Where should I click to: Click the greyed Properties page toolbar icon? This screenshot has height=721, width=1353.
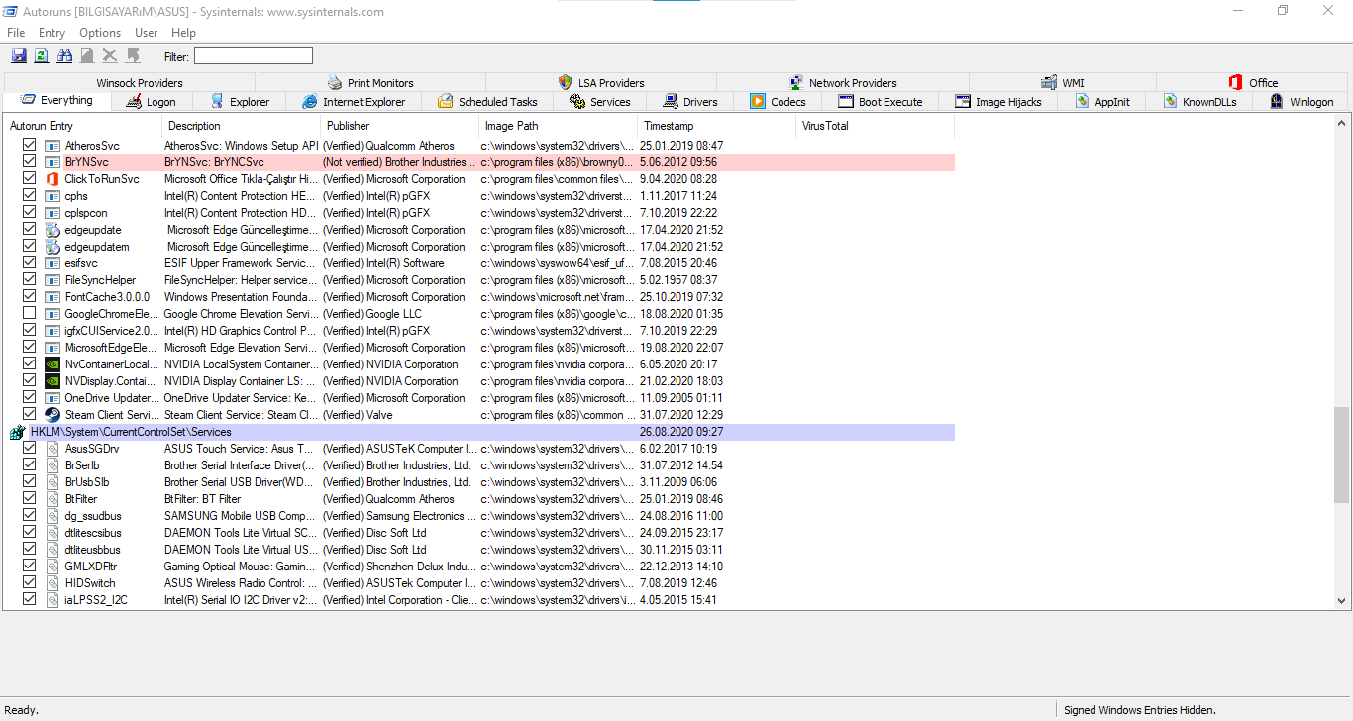click(87, 55)
